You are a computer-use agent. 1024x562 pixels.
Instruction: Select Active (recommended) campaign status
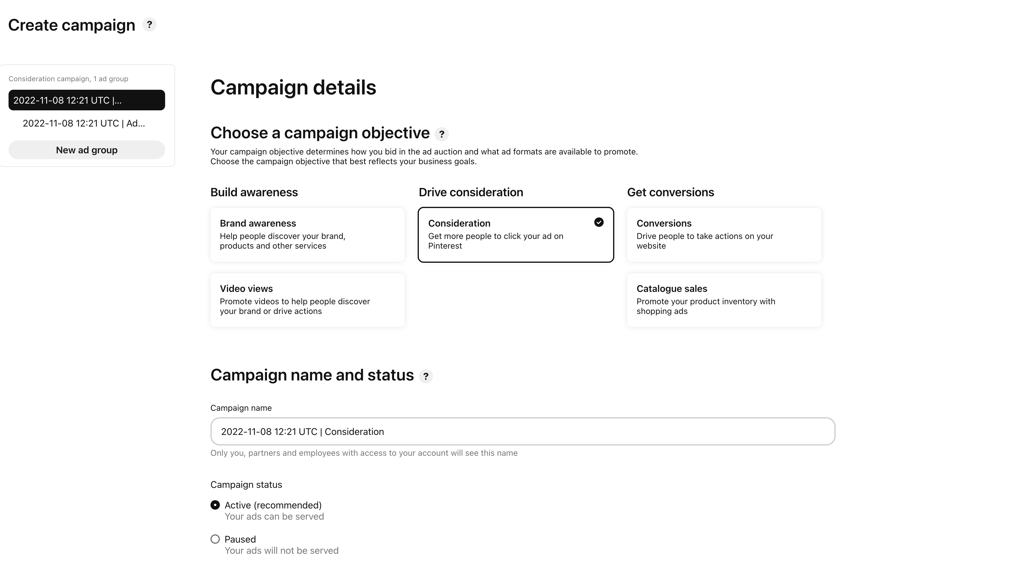[x=215, y=505]
